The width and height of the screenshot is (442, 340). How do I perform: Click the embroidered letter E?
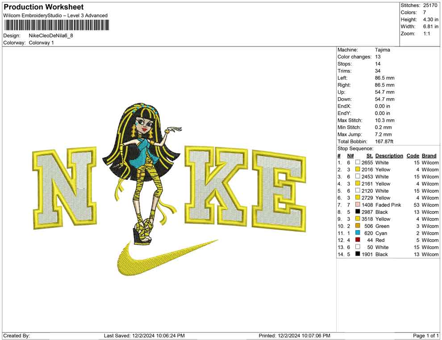[279, 191]
